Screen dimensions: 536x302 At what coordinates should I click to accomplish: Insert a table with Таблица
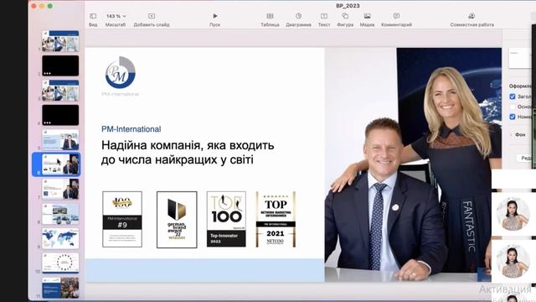tap(270, 20)
